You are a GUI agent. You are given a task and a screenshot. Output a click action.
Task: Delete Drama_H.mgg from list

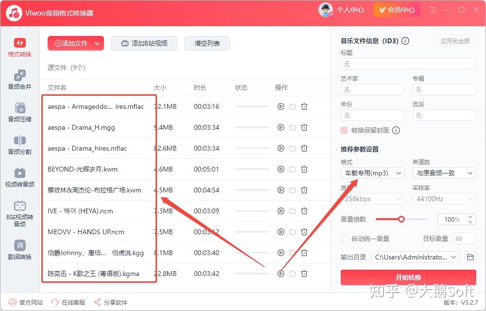click(x=304, y=127)
